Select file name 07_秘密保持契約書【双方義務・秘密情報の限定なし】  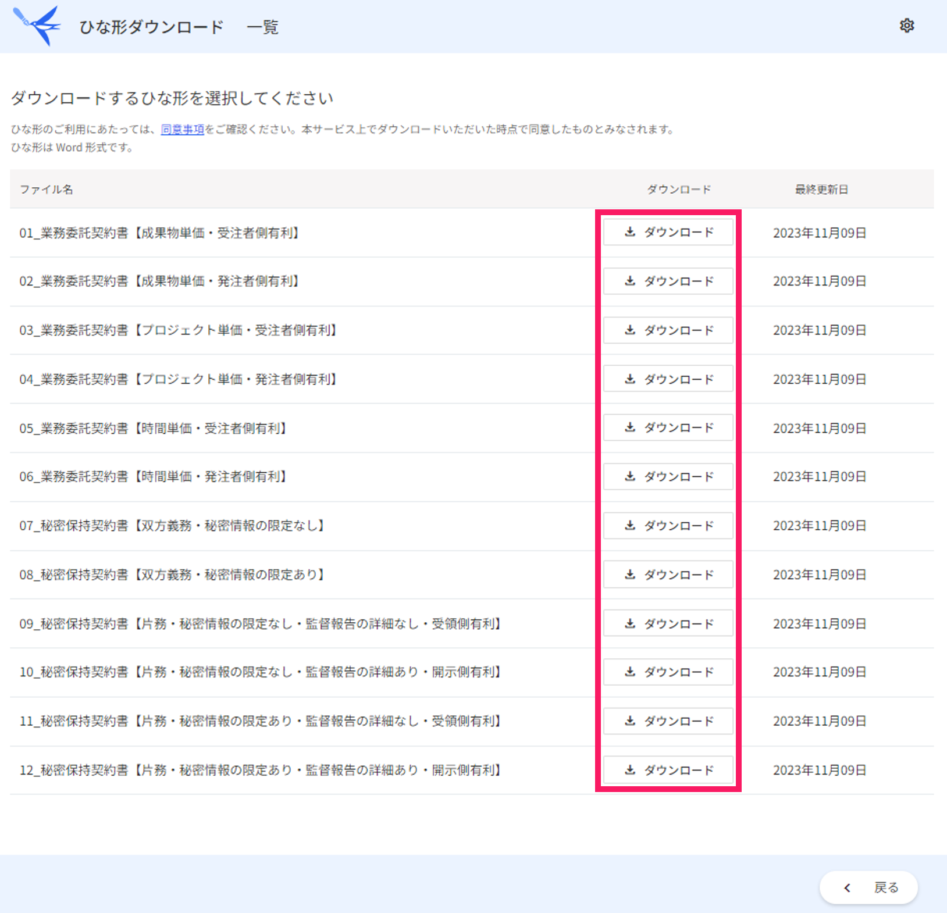(173, 526)
